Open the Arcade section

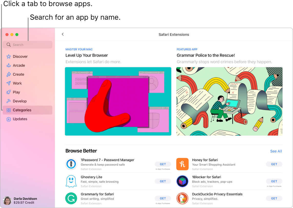tap(18, 65)
